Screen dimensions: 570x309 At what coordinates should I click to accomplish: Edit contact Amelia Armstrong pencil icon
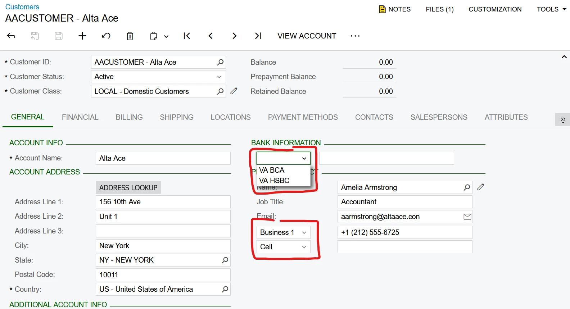coord(481,187)
